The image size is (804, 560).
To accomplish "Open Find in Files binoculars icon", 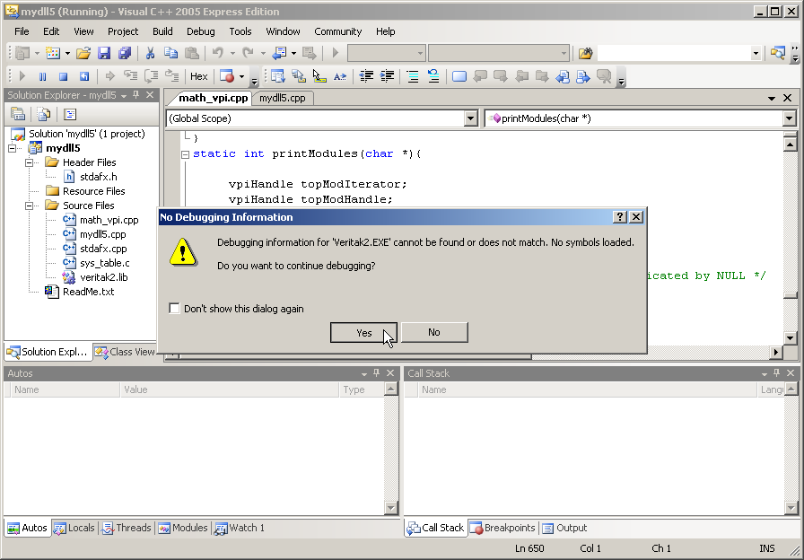I will click(x=586, y=53).
